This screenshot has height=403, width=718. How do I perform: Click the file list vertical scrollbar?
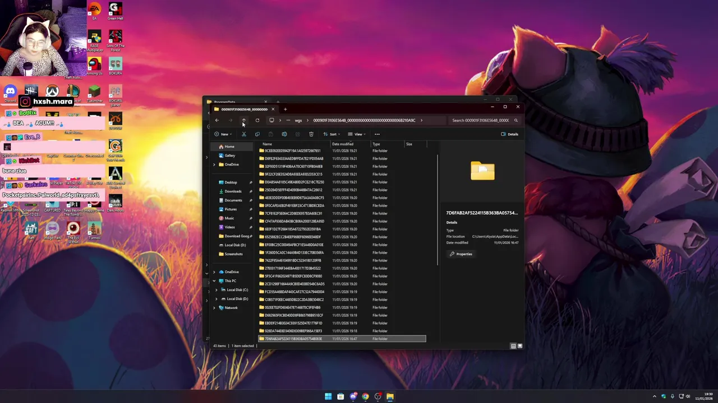tap(438, 210)
